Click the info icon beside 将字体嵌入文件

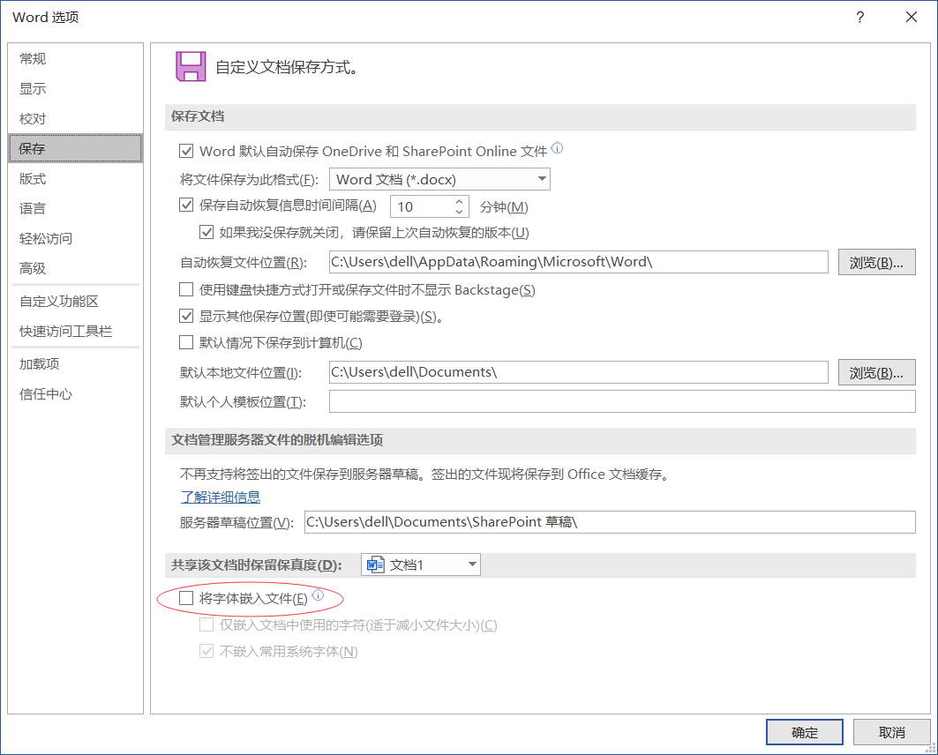(x=319, y=594)
